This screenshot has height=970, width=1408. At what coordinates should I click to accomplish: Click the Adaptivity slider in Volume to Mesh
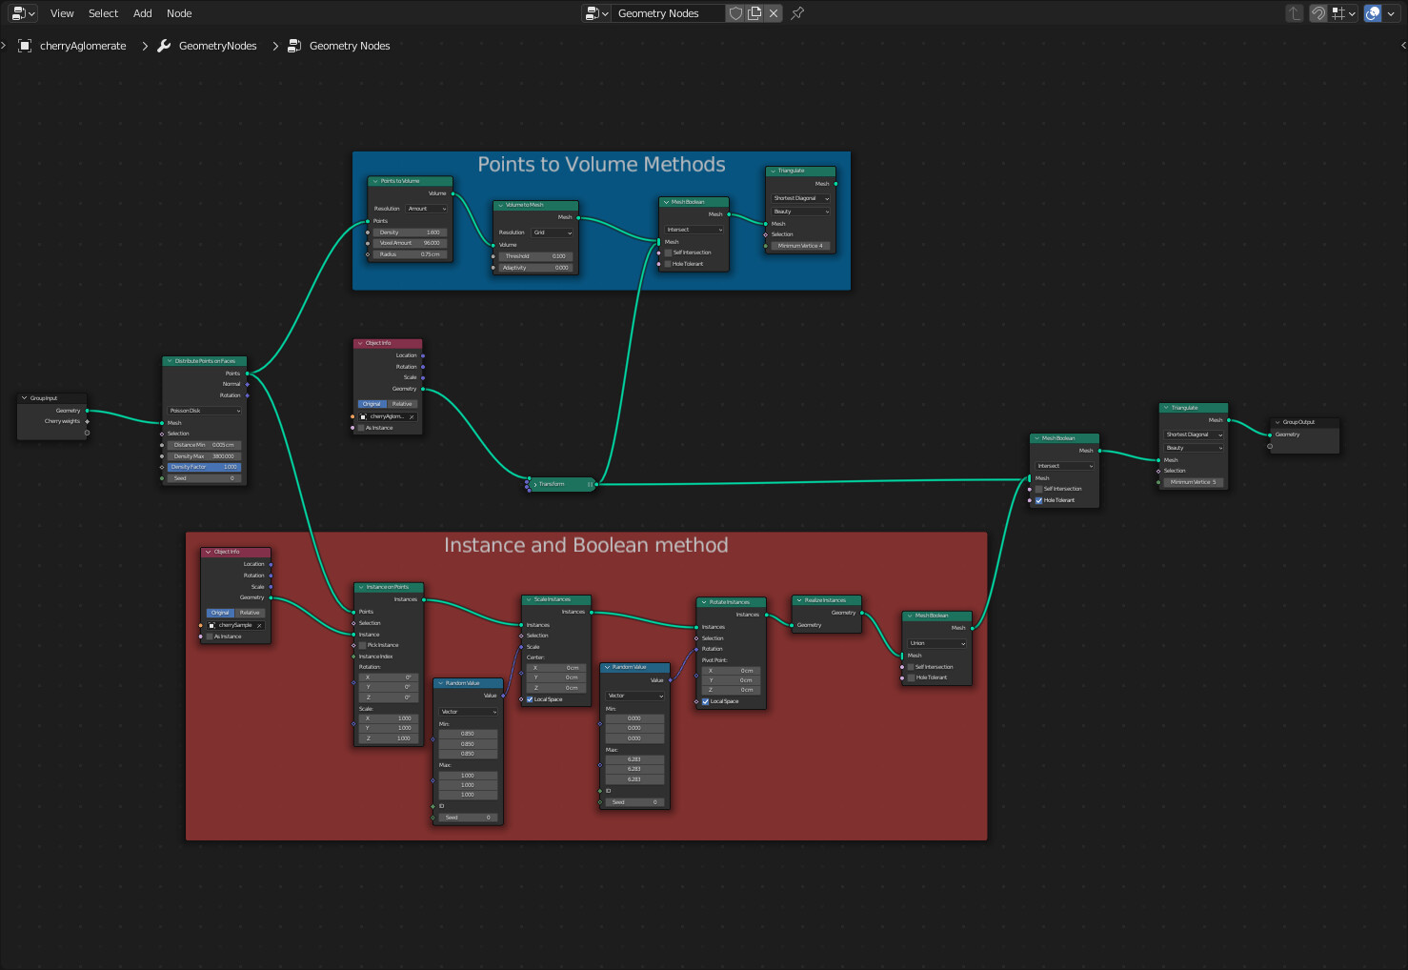point(535,268)
